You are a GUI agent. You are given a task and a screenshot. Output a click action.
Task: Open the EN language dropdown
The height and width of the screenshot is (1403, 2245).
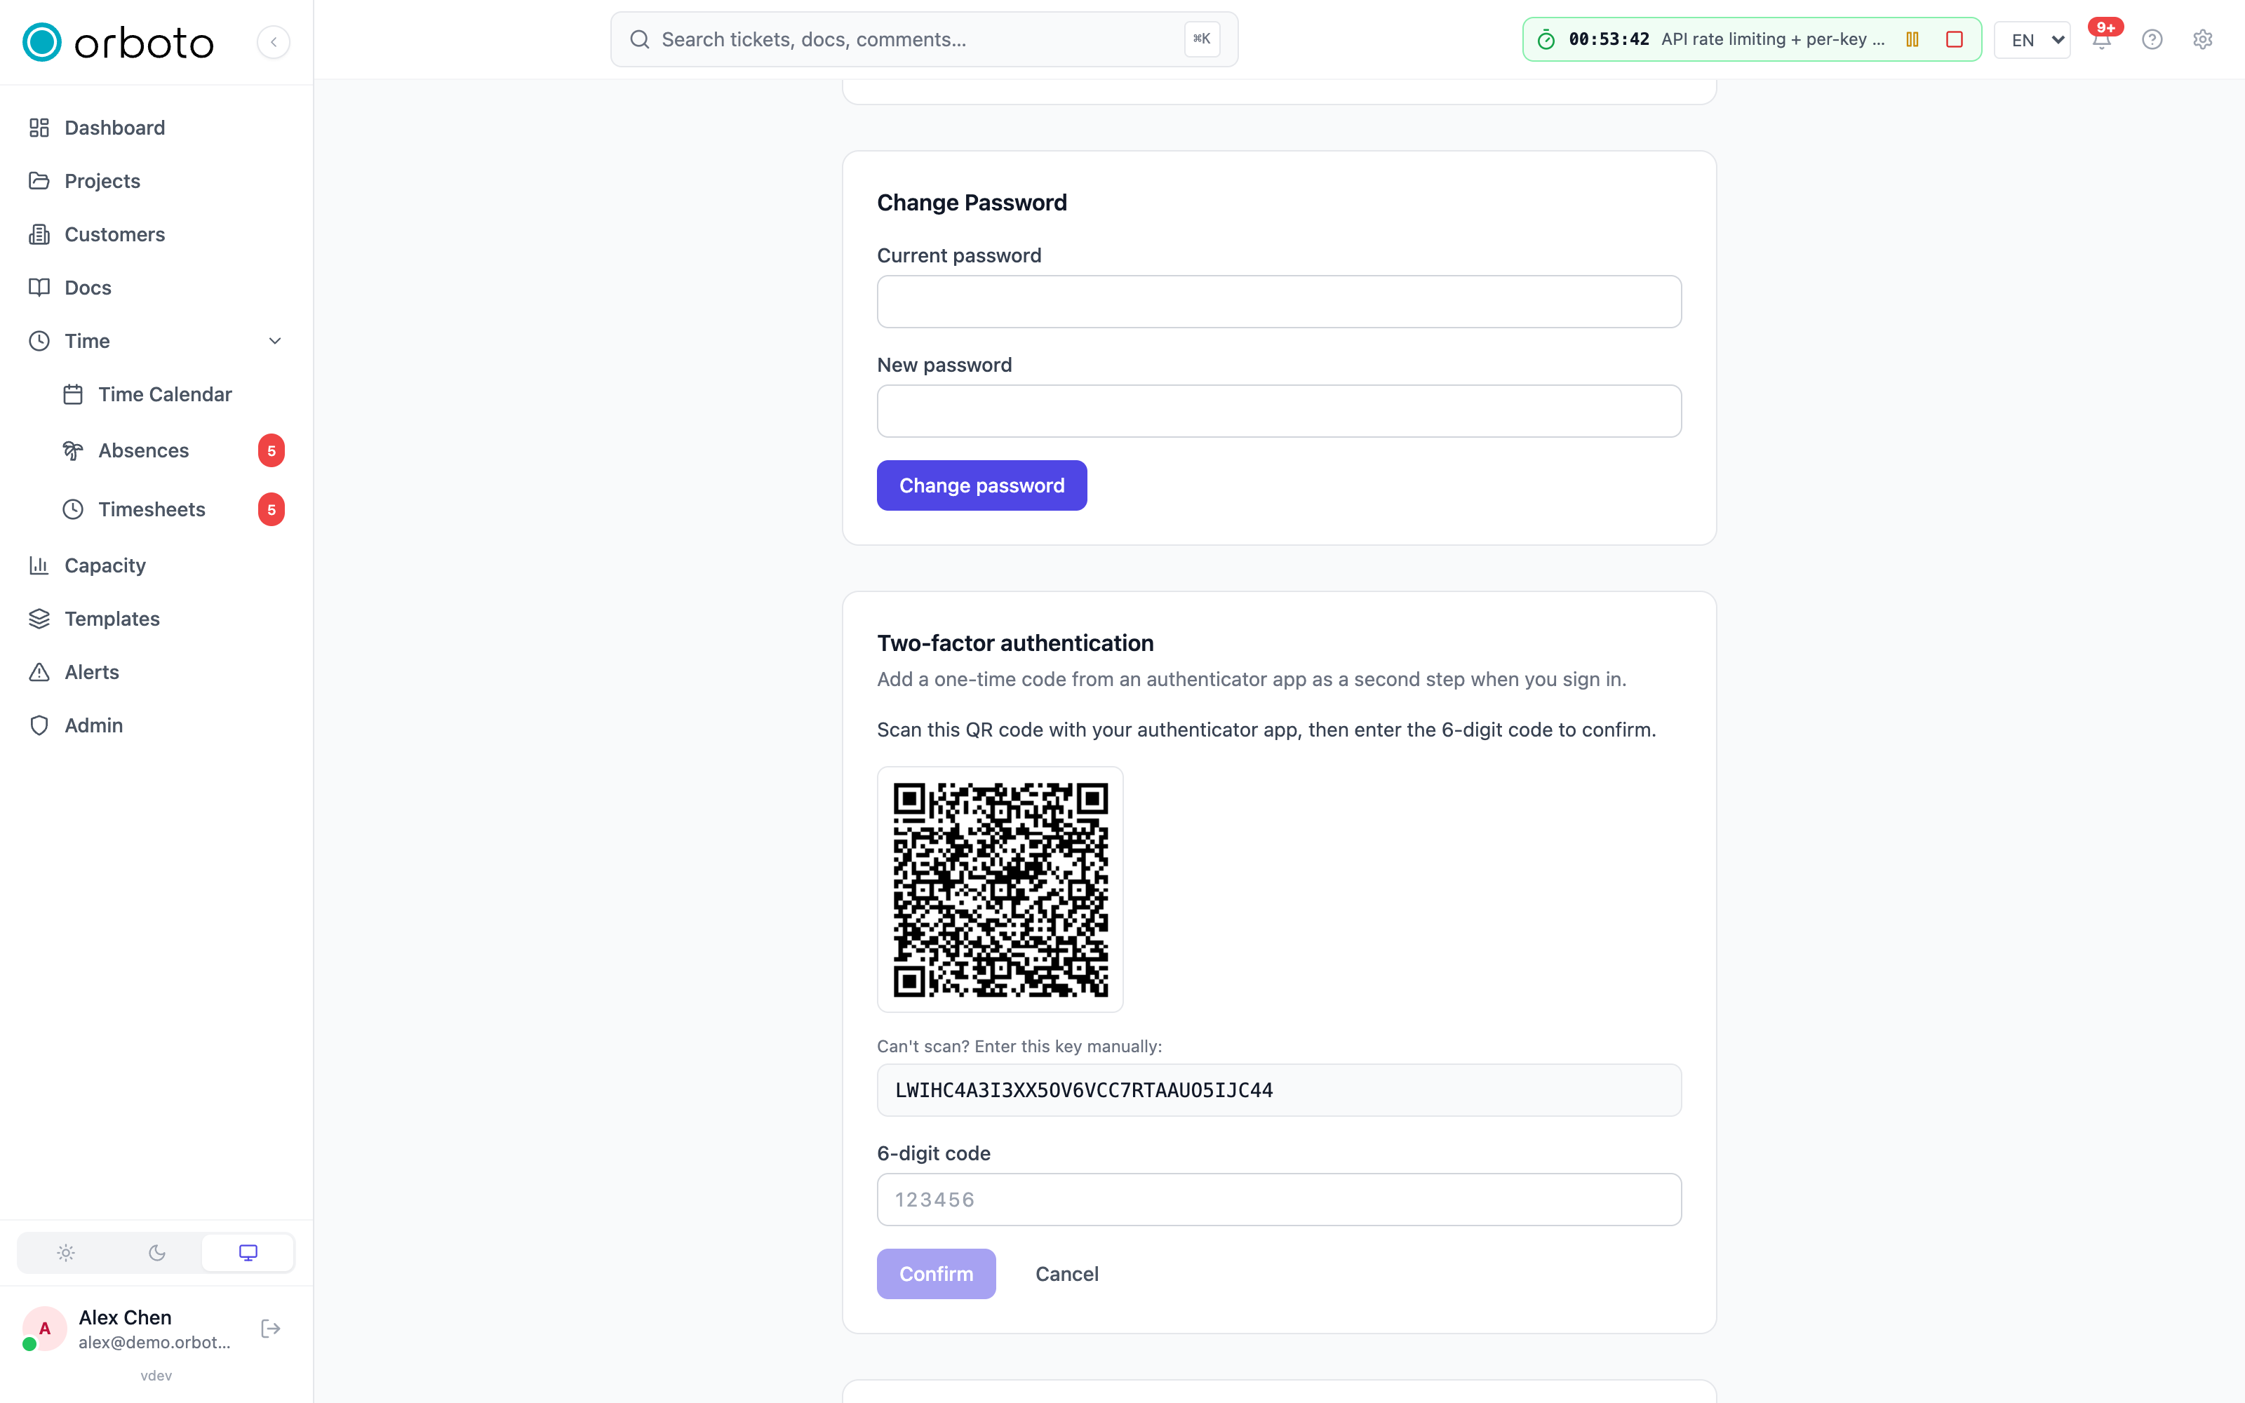click(x=2032, y=40)
